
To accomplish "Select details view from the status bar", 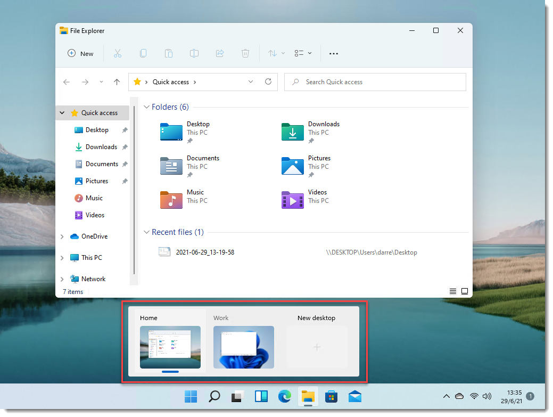I will click(x=453, y=291).
